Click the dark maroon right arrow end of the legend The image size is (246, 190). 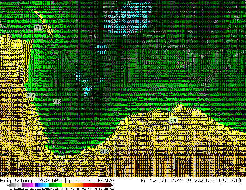point(112,185)
